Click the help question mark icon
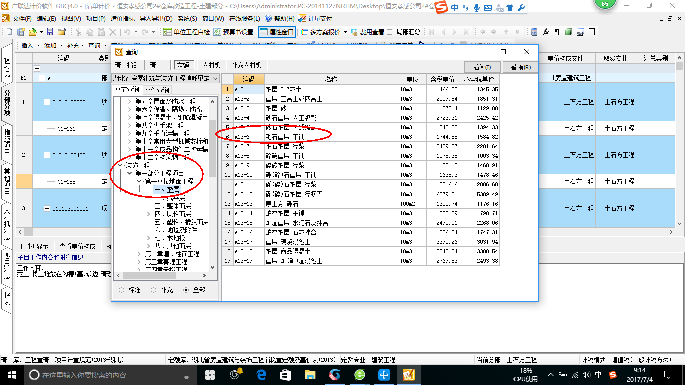This screenshot has width=685, height=385. [x=268, y=18]
